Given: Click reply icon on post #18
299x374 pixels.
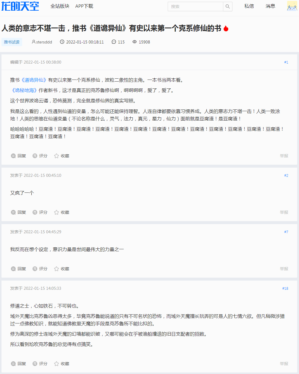Looking at the screenshot, I should [x=13, y=364].
